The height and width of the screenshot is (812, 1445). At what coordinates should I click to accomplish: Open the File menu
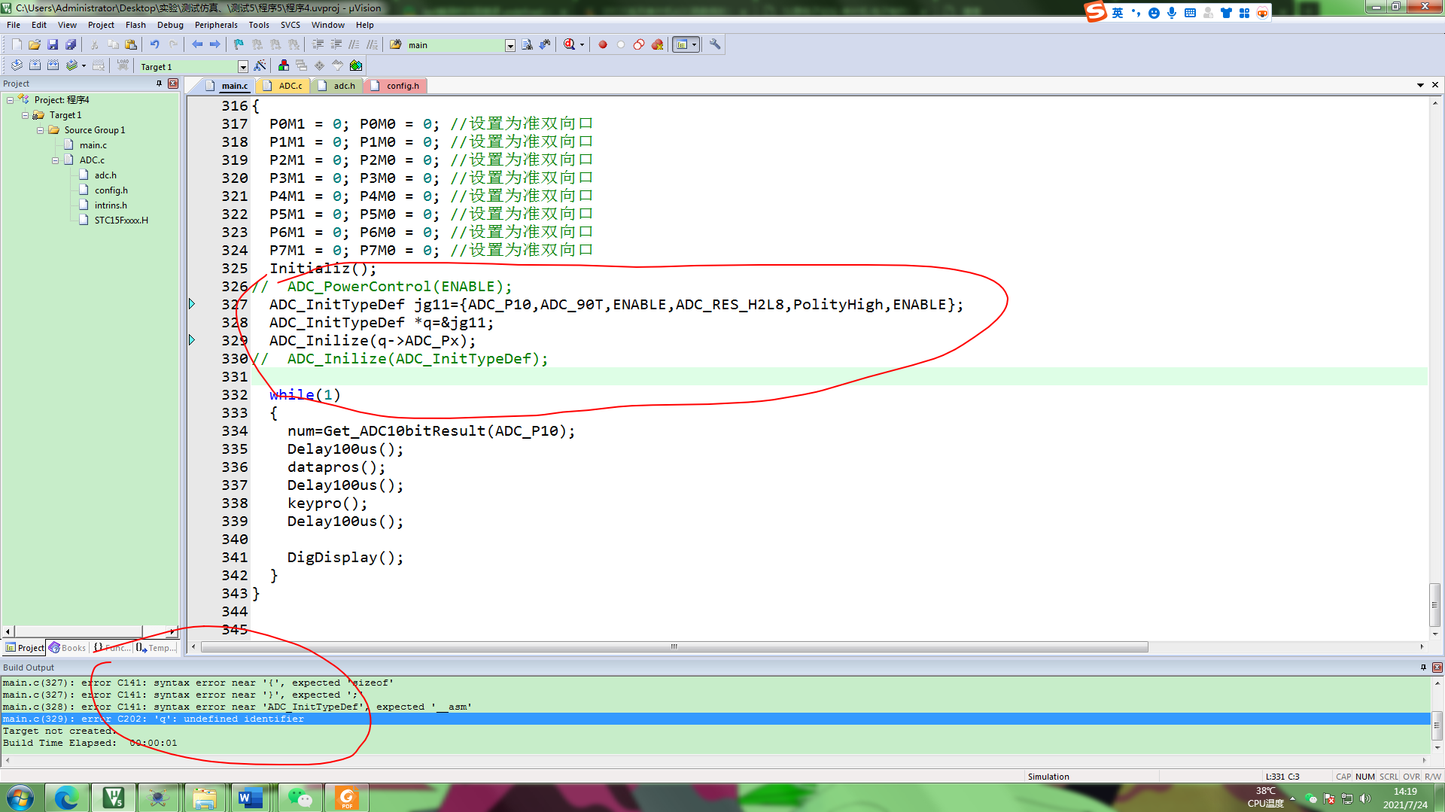point(14,25)
